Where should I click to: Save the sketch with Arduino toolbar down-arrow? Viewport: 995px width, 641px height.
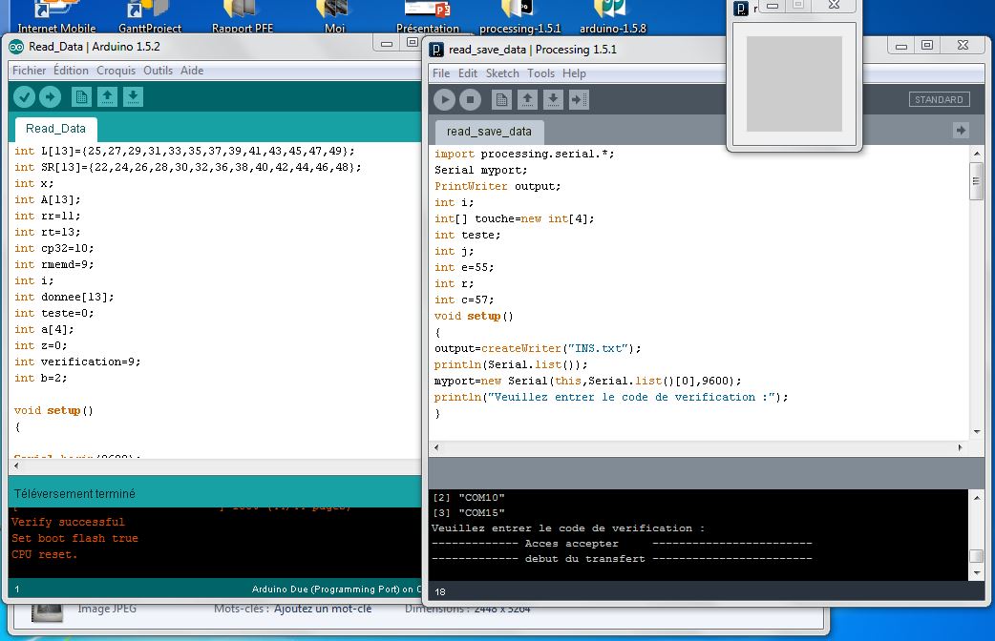pyautogui.click(x=134, y=97)
